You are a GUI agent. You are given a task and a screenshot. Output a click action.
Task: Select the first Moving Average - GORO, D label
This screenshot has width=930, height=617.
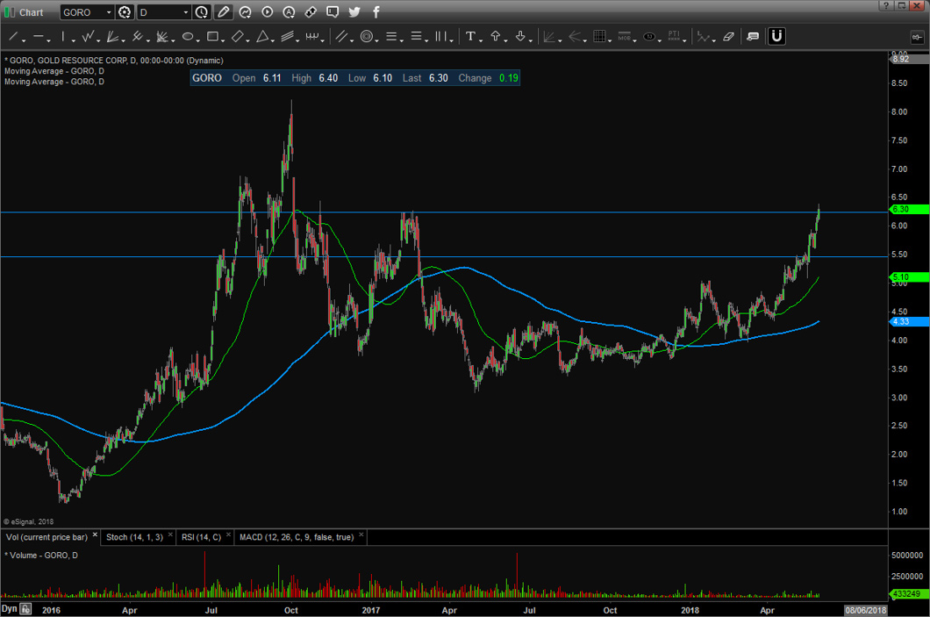(x=54, y=71)
